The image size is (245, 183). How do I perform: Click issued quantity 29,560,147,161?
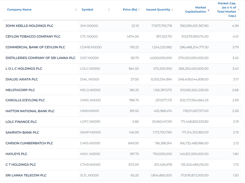point(162,122)
